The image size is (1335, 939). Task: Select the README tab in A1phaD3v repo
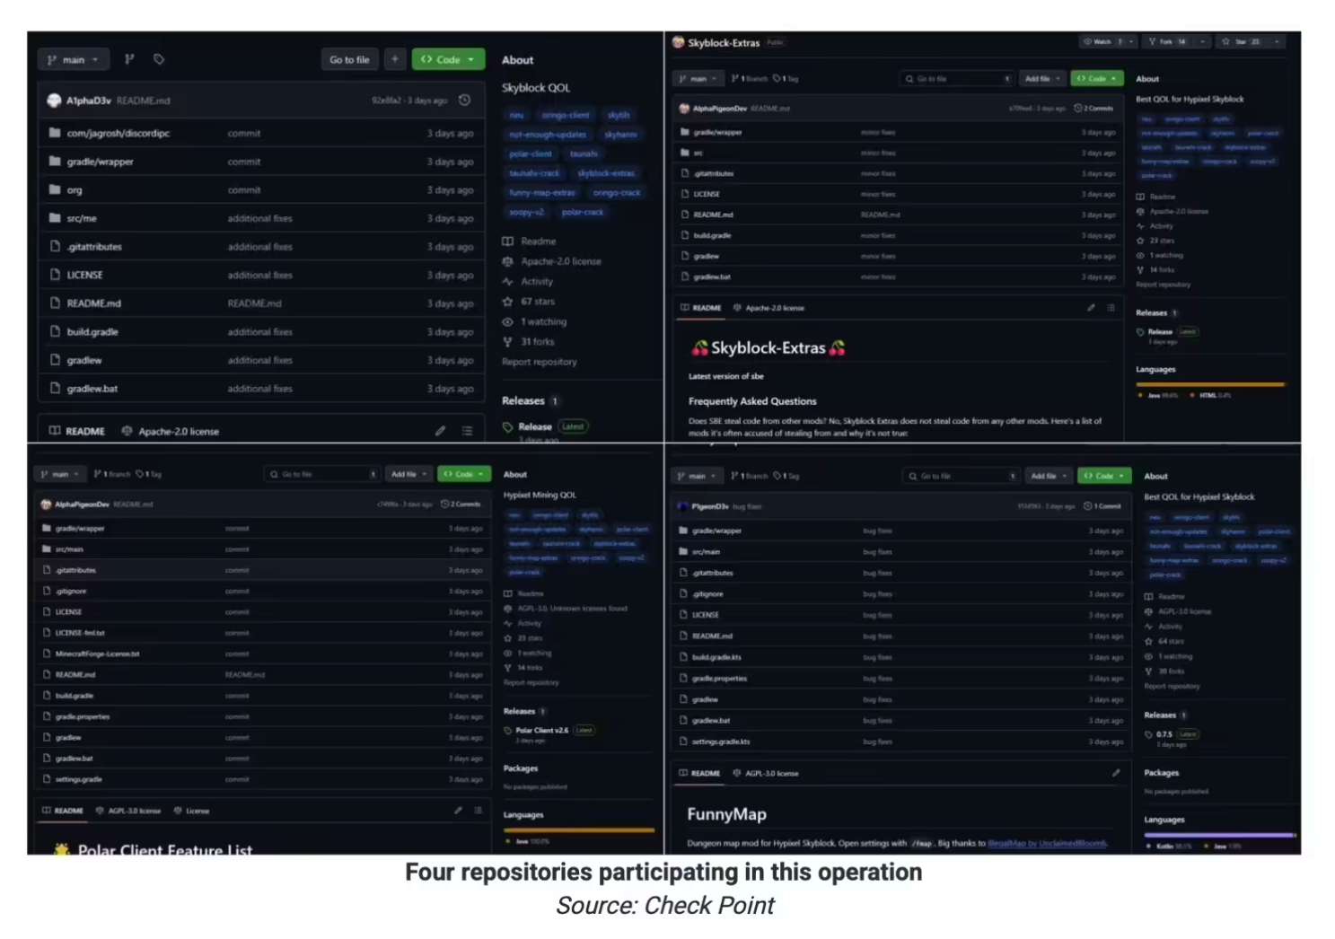click(77, 431)
